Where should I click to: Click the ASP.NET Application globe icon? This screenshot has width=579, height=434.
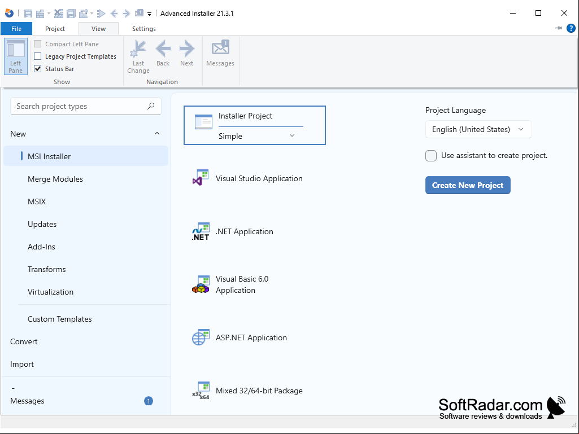[201, 337]
